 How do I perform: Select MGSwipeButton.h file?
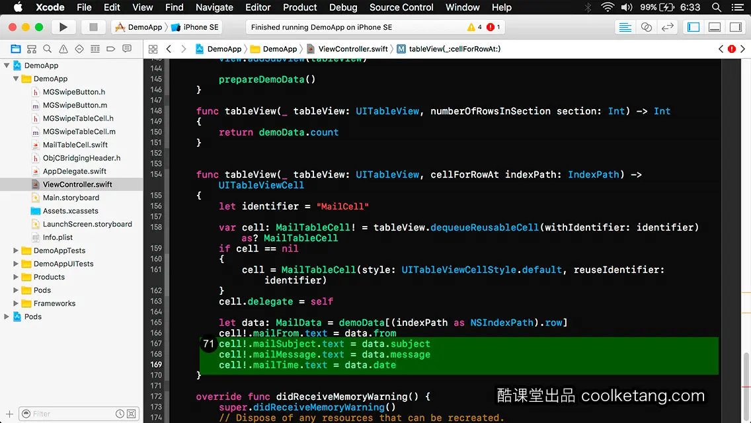[x=74, y=92]
